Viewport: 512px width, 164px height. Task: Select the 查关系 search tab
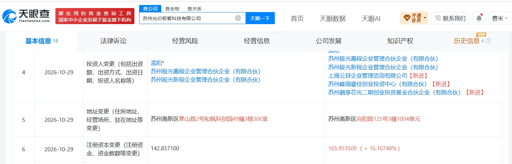tap(194, 9)
